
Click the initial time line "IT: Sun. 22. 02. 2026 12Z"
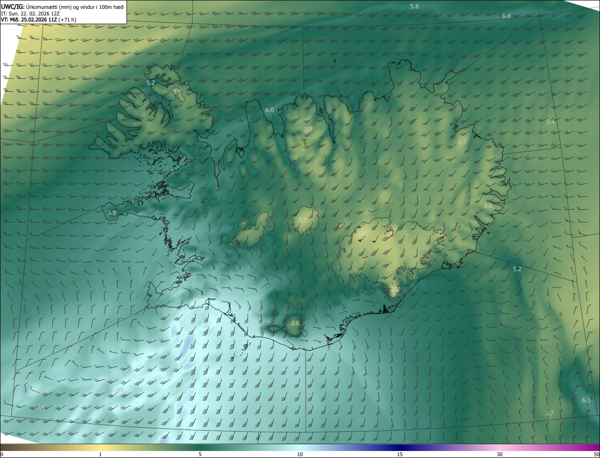(30, 14)
